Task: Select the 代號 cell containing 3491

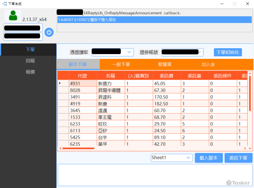Action: tap(83, 97)
